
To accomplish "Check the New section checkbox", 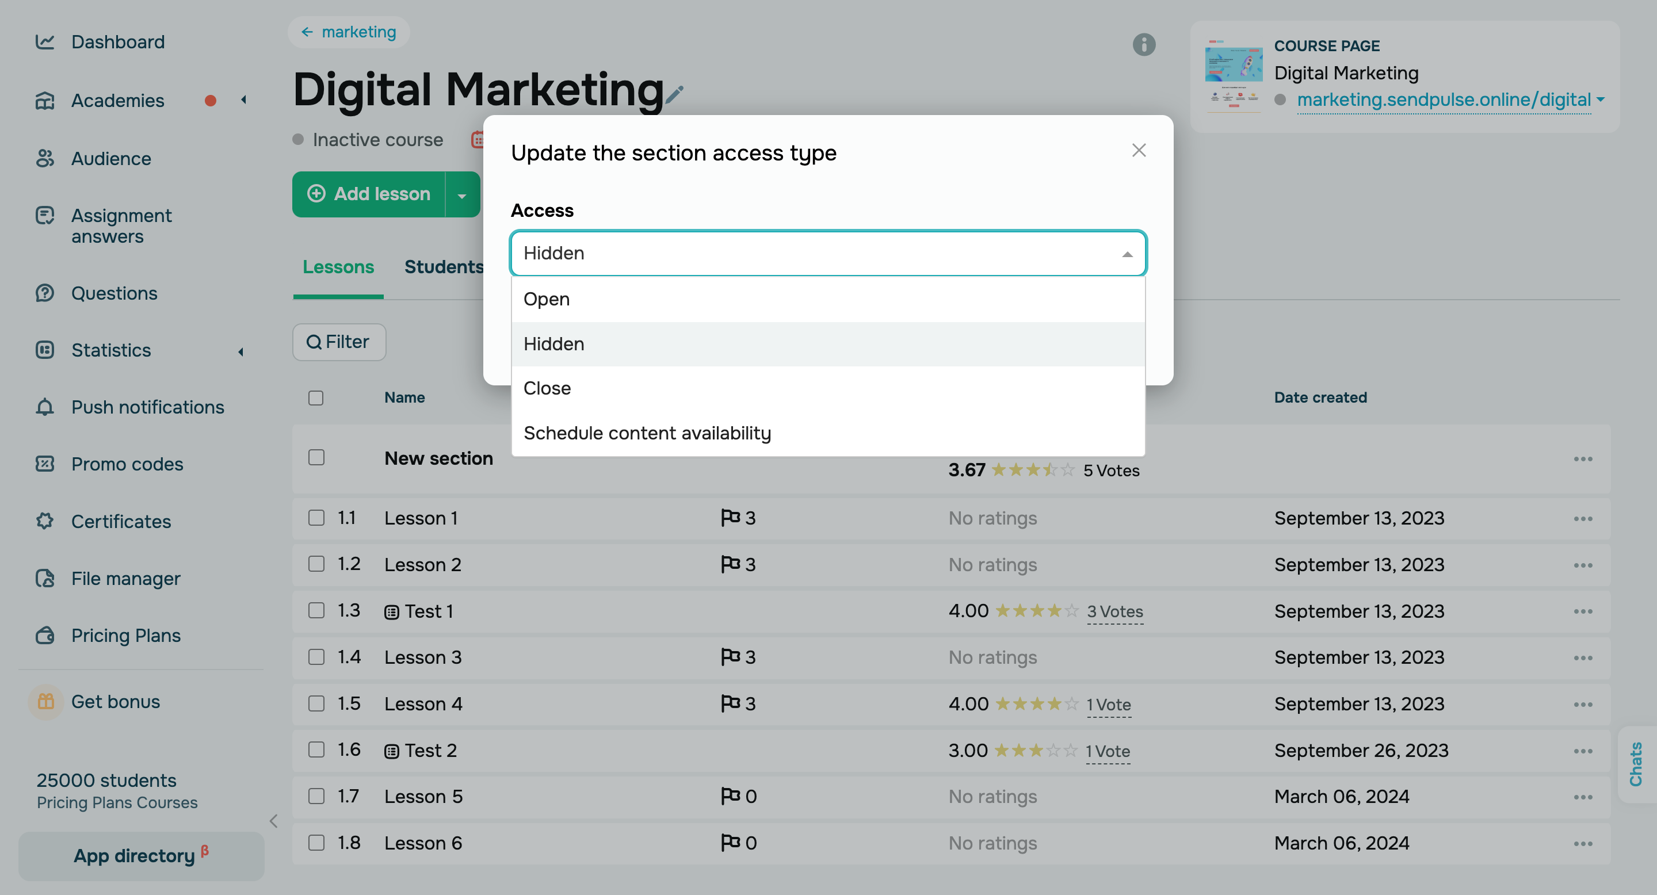I will click(x=316, y=457).
